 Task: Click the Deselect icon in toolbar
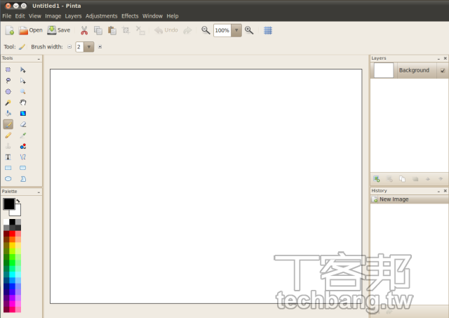point(140,30)
